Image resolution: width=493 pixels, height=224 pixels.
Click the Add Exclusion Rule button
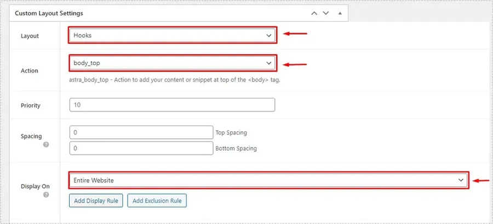click(x=157, y=201)
